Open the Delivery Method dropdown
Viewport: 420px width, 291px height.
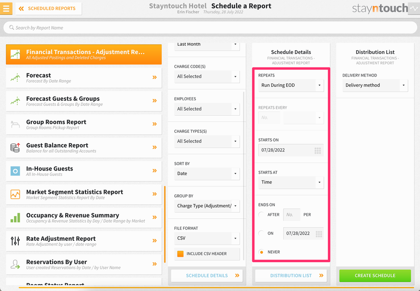coord(375,85)
